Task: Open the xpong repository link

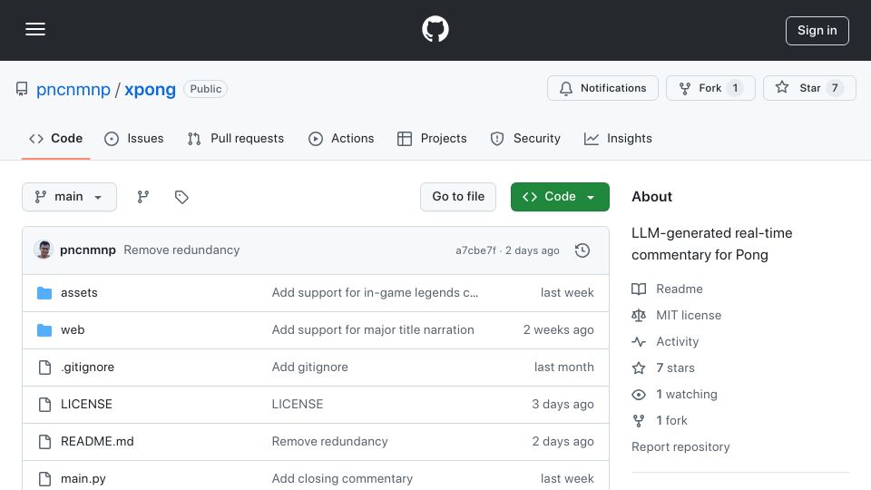Action: pyautogui.click(x=150, y=90)
